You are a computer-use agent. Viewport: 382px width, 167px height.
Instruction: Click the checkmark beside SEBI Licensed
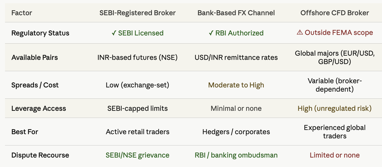point(114,33)
